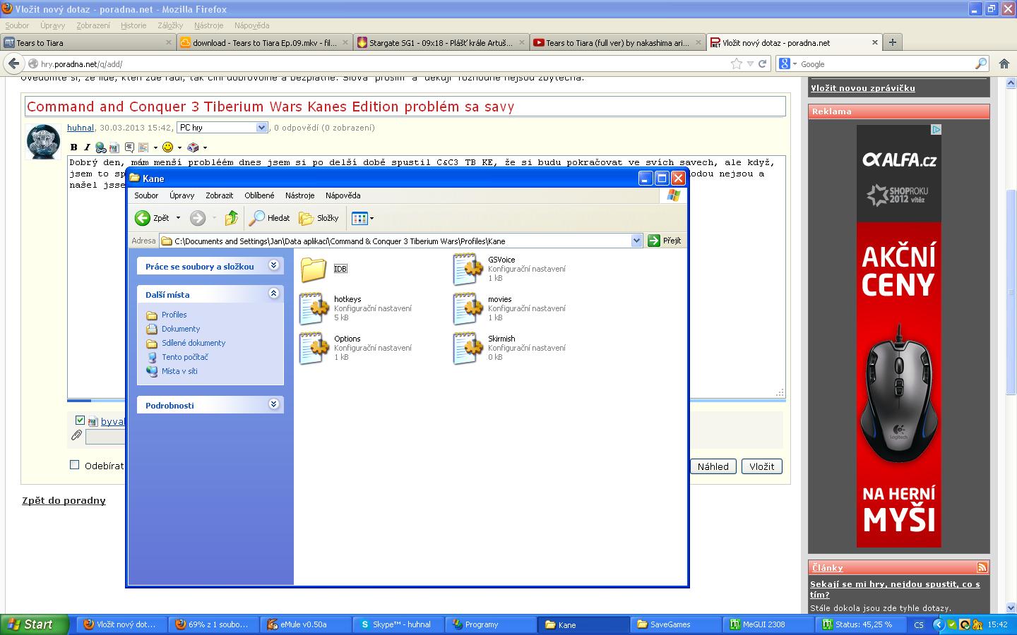Tick the Odebírat checkbox
The image size is (1017, 635).
click(75, 465)
